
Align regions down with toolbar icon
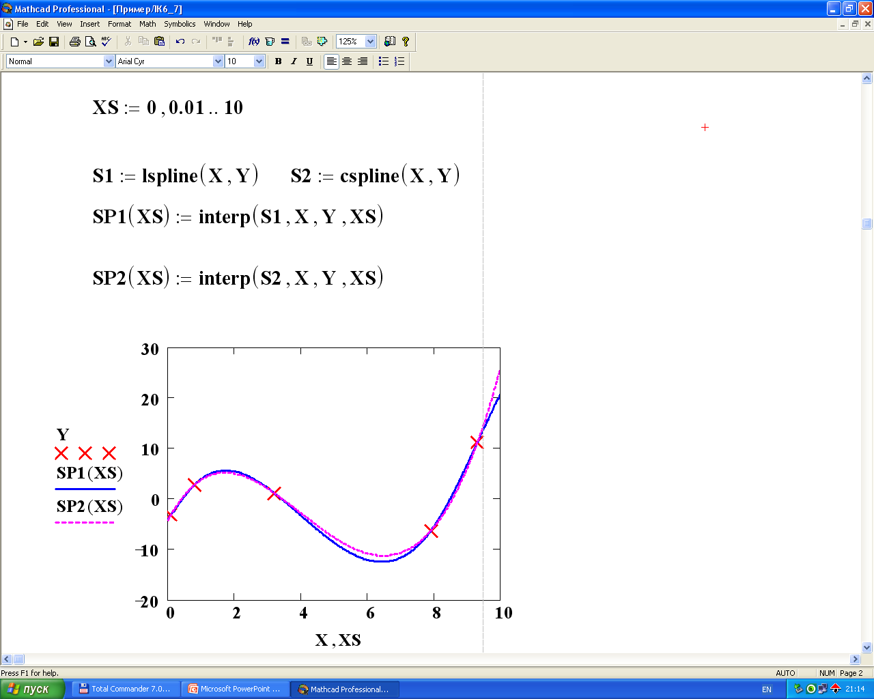click(x=231, y=42)
